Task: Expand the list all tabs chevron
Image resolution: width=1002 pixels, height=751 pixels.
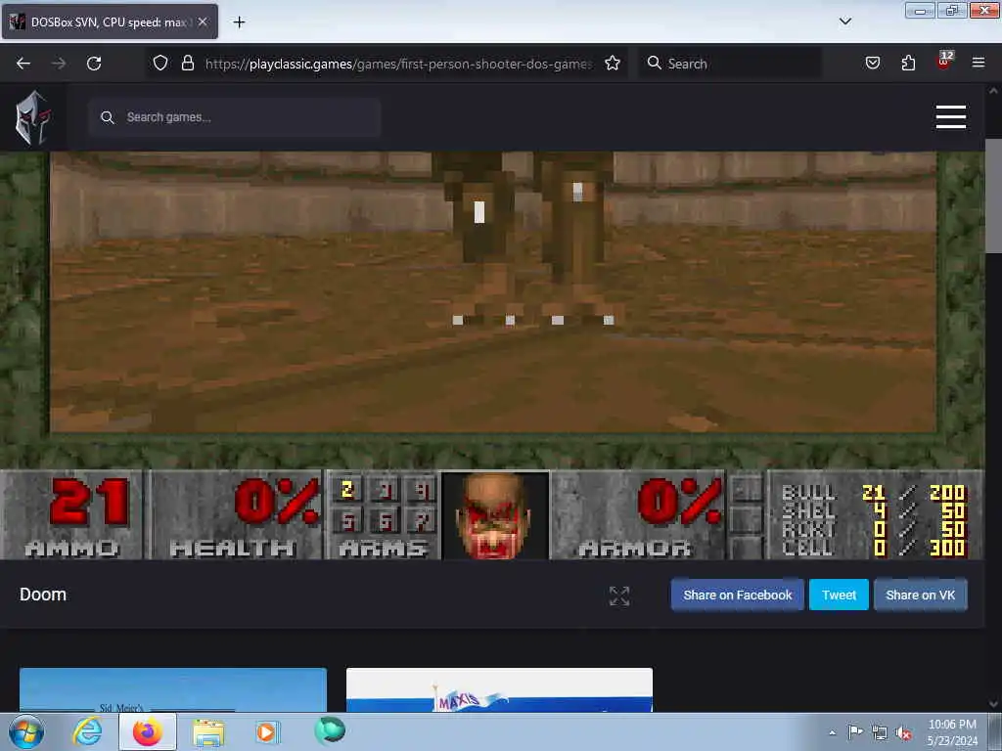Action: (844, 22)
